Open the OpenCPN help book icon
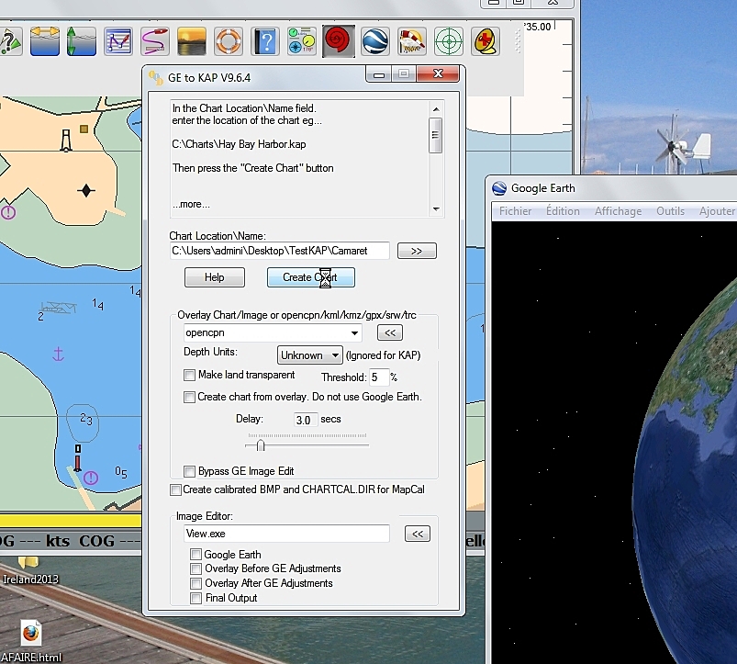Image resolution: width=737 pixels, height=664 pixels. point(264,41)
